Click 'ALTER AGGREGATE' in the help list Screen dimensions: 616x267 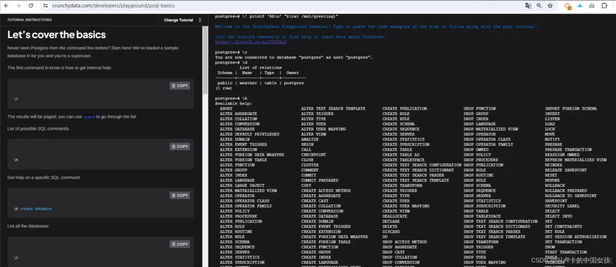(238, 114)
